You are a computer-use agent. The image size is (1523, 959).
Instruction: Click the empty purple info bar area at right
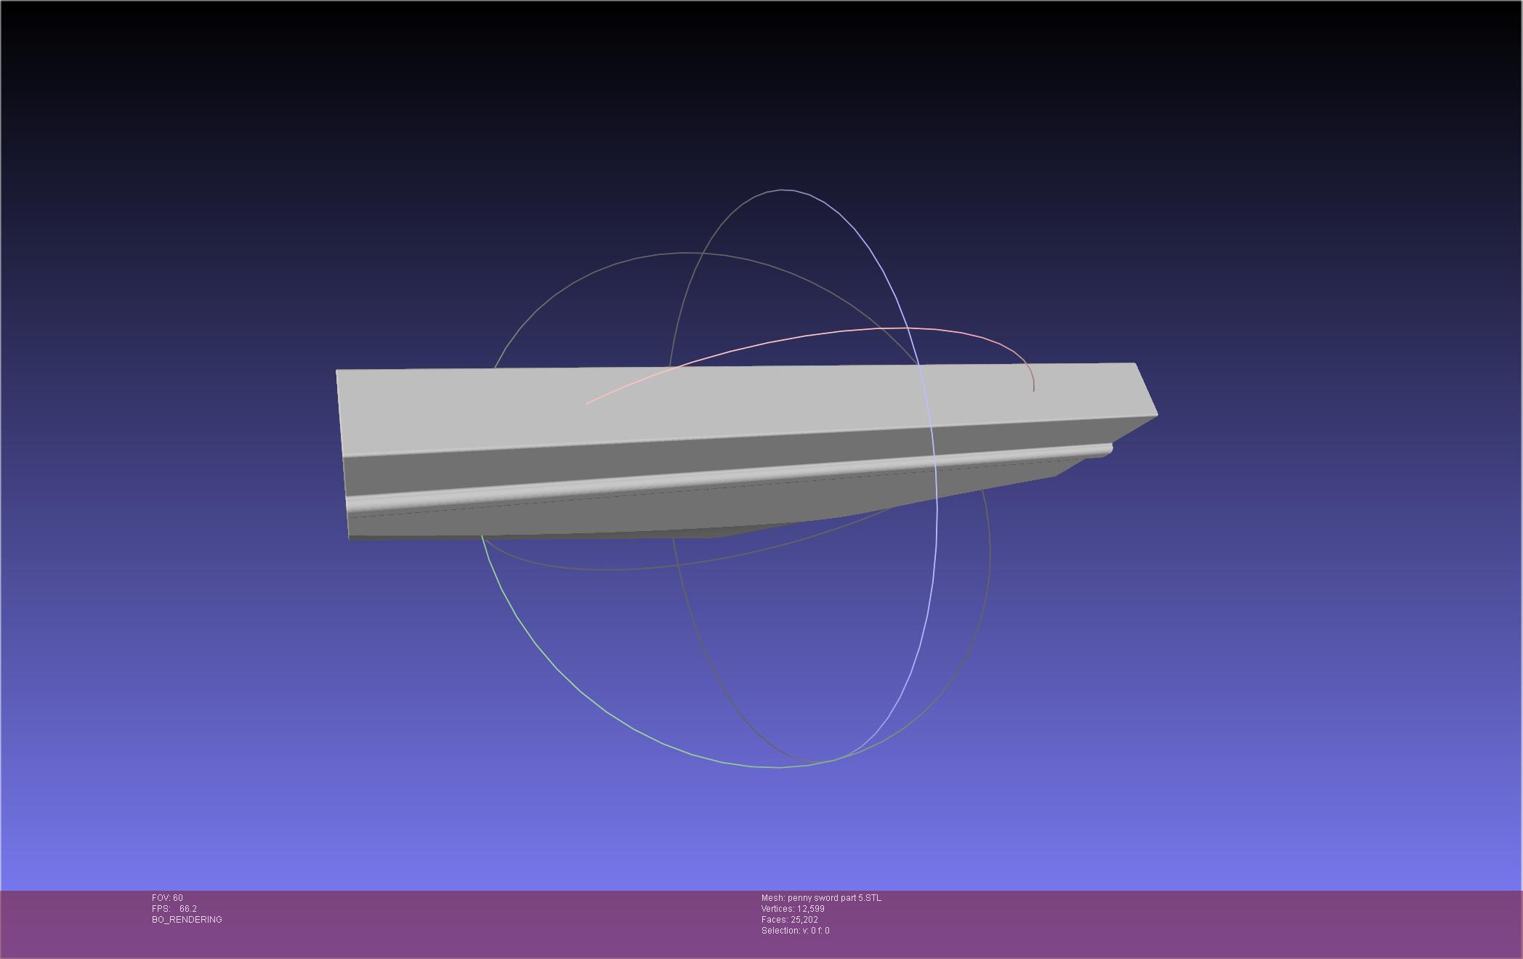1235,923
